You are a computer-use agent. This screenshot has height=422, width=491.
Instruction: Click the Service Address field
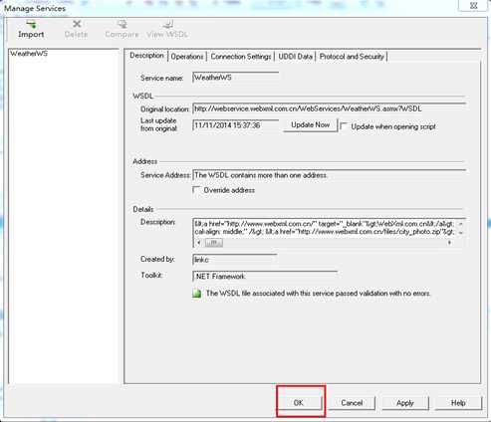329,175
